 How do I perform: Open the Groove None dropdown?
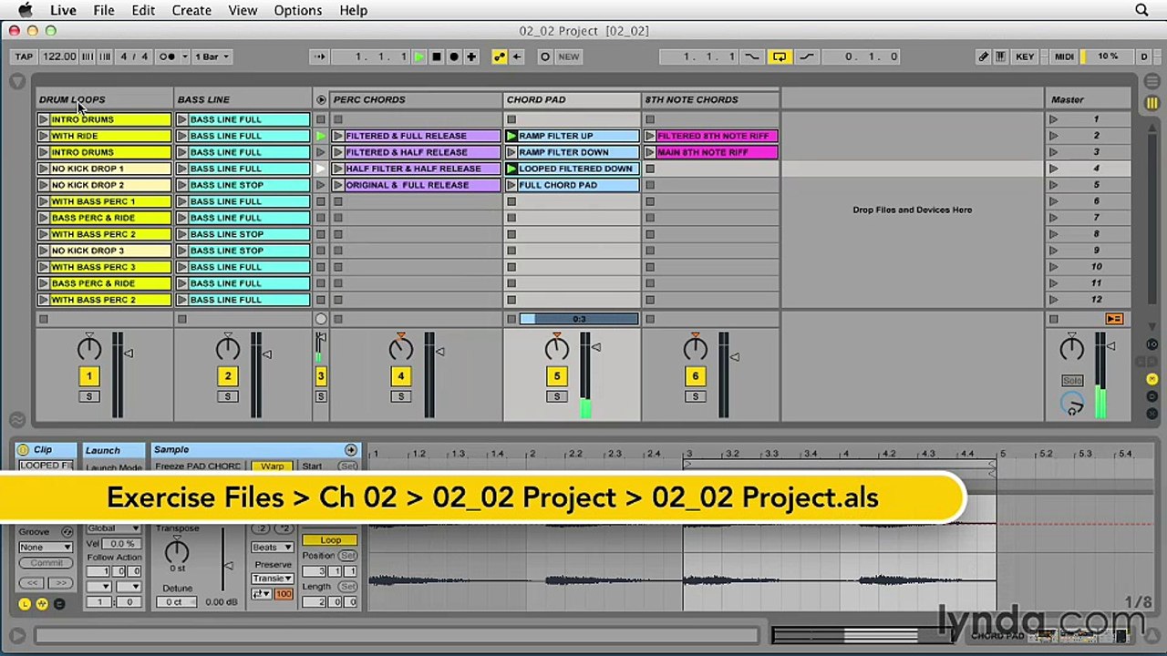click(x=46, y=548)
